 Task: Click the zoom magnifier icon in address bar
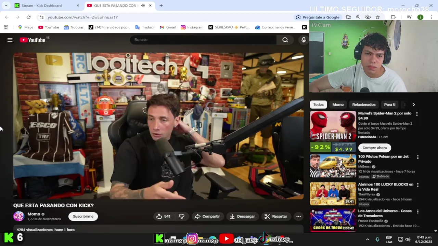(358, 17)
